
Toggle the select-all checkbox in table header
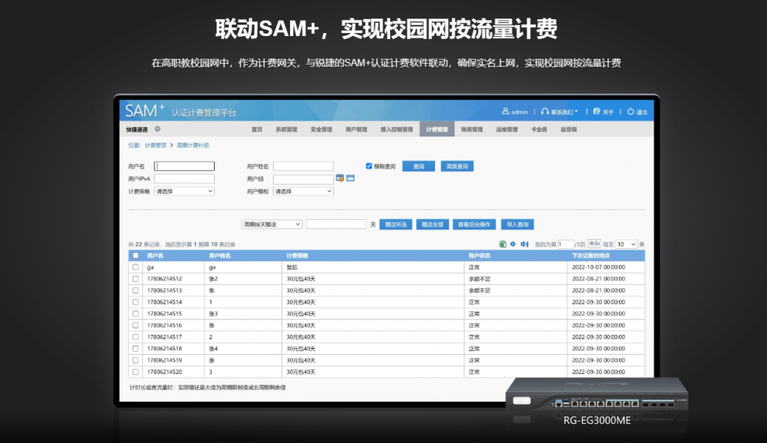tap(136, 256)
